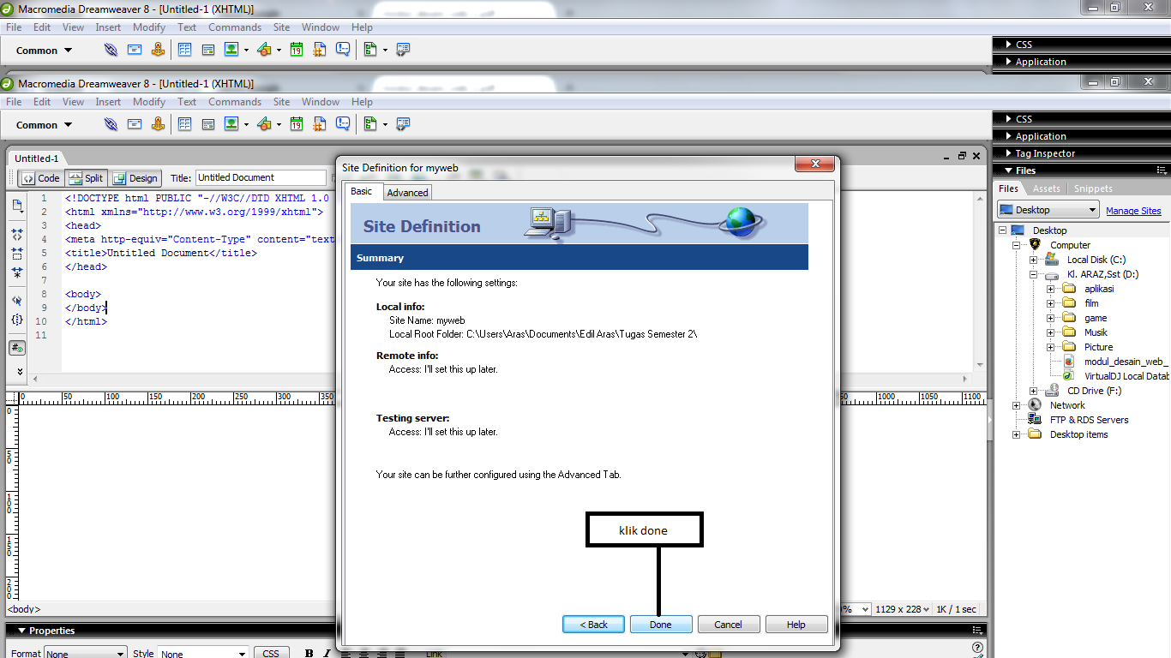The image size is (1171, 658).
Task: Click Expand All icon in coding toolbar
Action: [x=17, y=273]
